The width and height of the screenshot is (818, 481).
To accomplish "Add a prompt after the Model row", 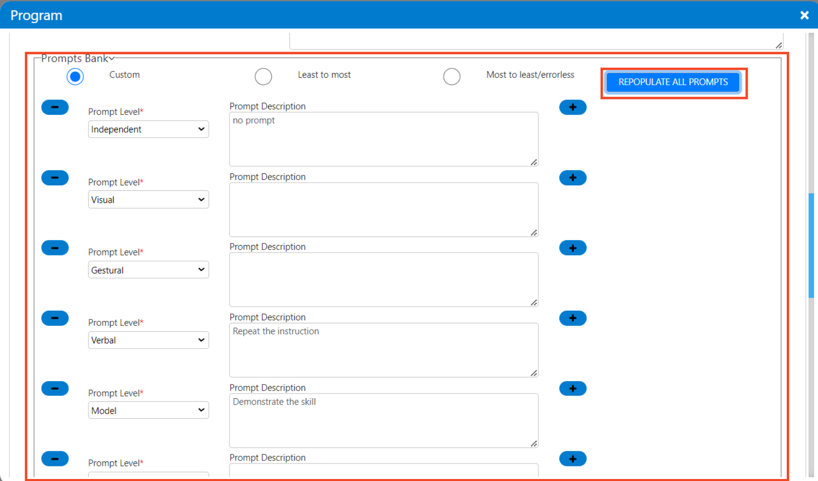I will pyautogui.click(x=572, y=389).
